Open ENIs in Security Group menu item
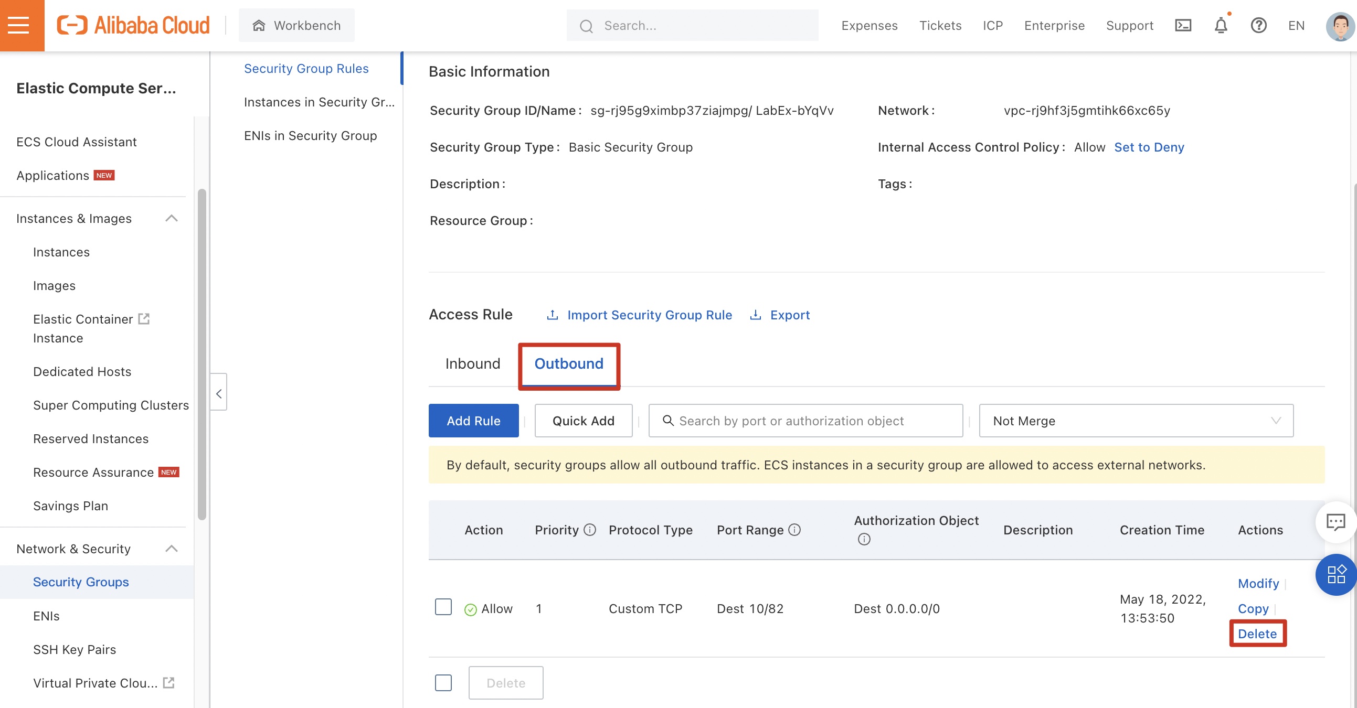This screenshot has height=708, width=1357. click(310, 136)
